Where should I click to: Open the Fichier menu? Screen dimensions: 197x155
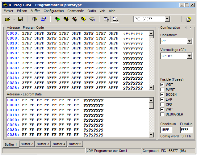click(x=8, y=11)
